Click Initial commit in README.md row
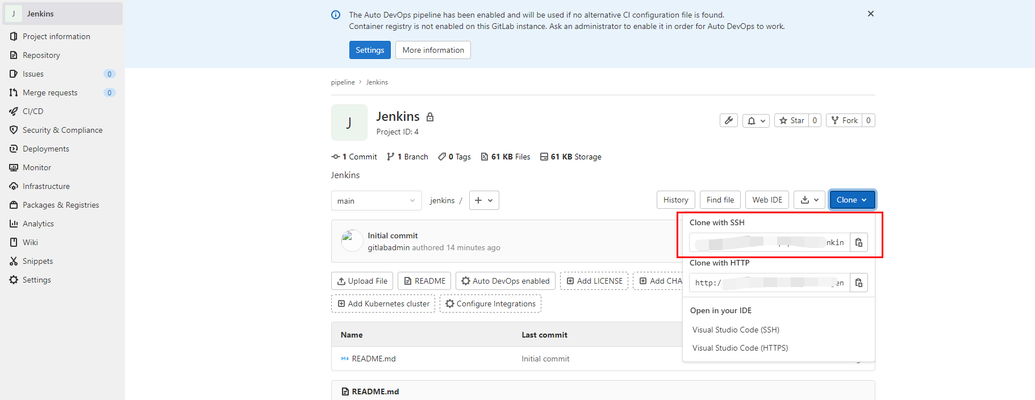Screen dimensions: 1035x400 pyautogui.click(x=545, y=359)
